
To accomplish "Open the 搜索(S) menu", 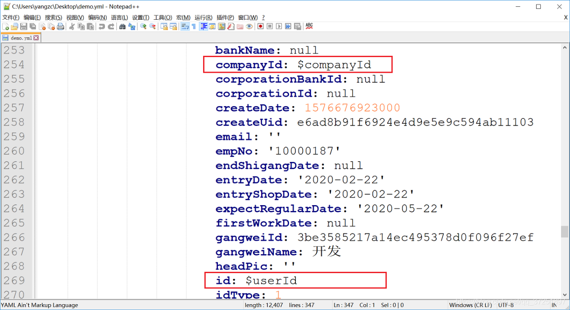I will tap(54, 18).
